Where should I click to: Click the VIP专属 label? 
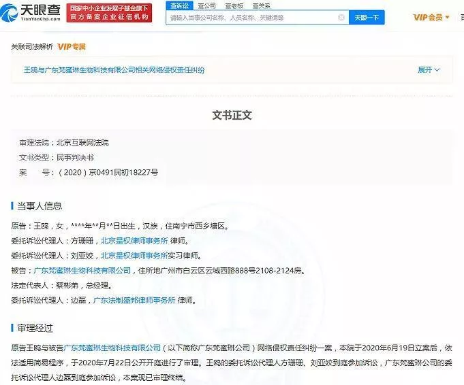click(x=72, y=46)
